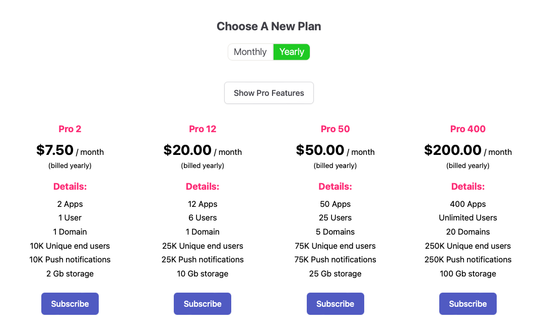537x334 pixels.
Task: Click the $200.00 price text
Action: [452, 150]
